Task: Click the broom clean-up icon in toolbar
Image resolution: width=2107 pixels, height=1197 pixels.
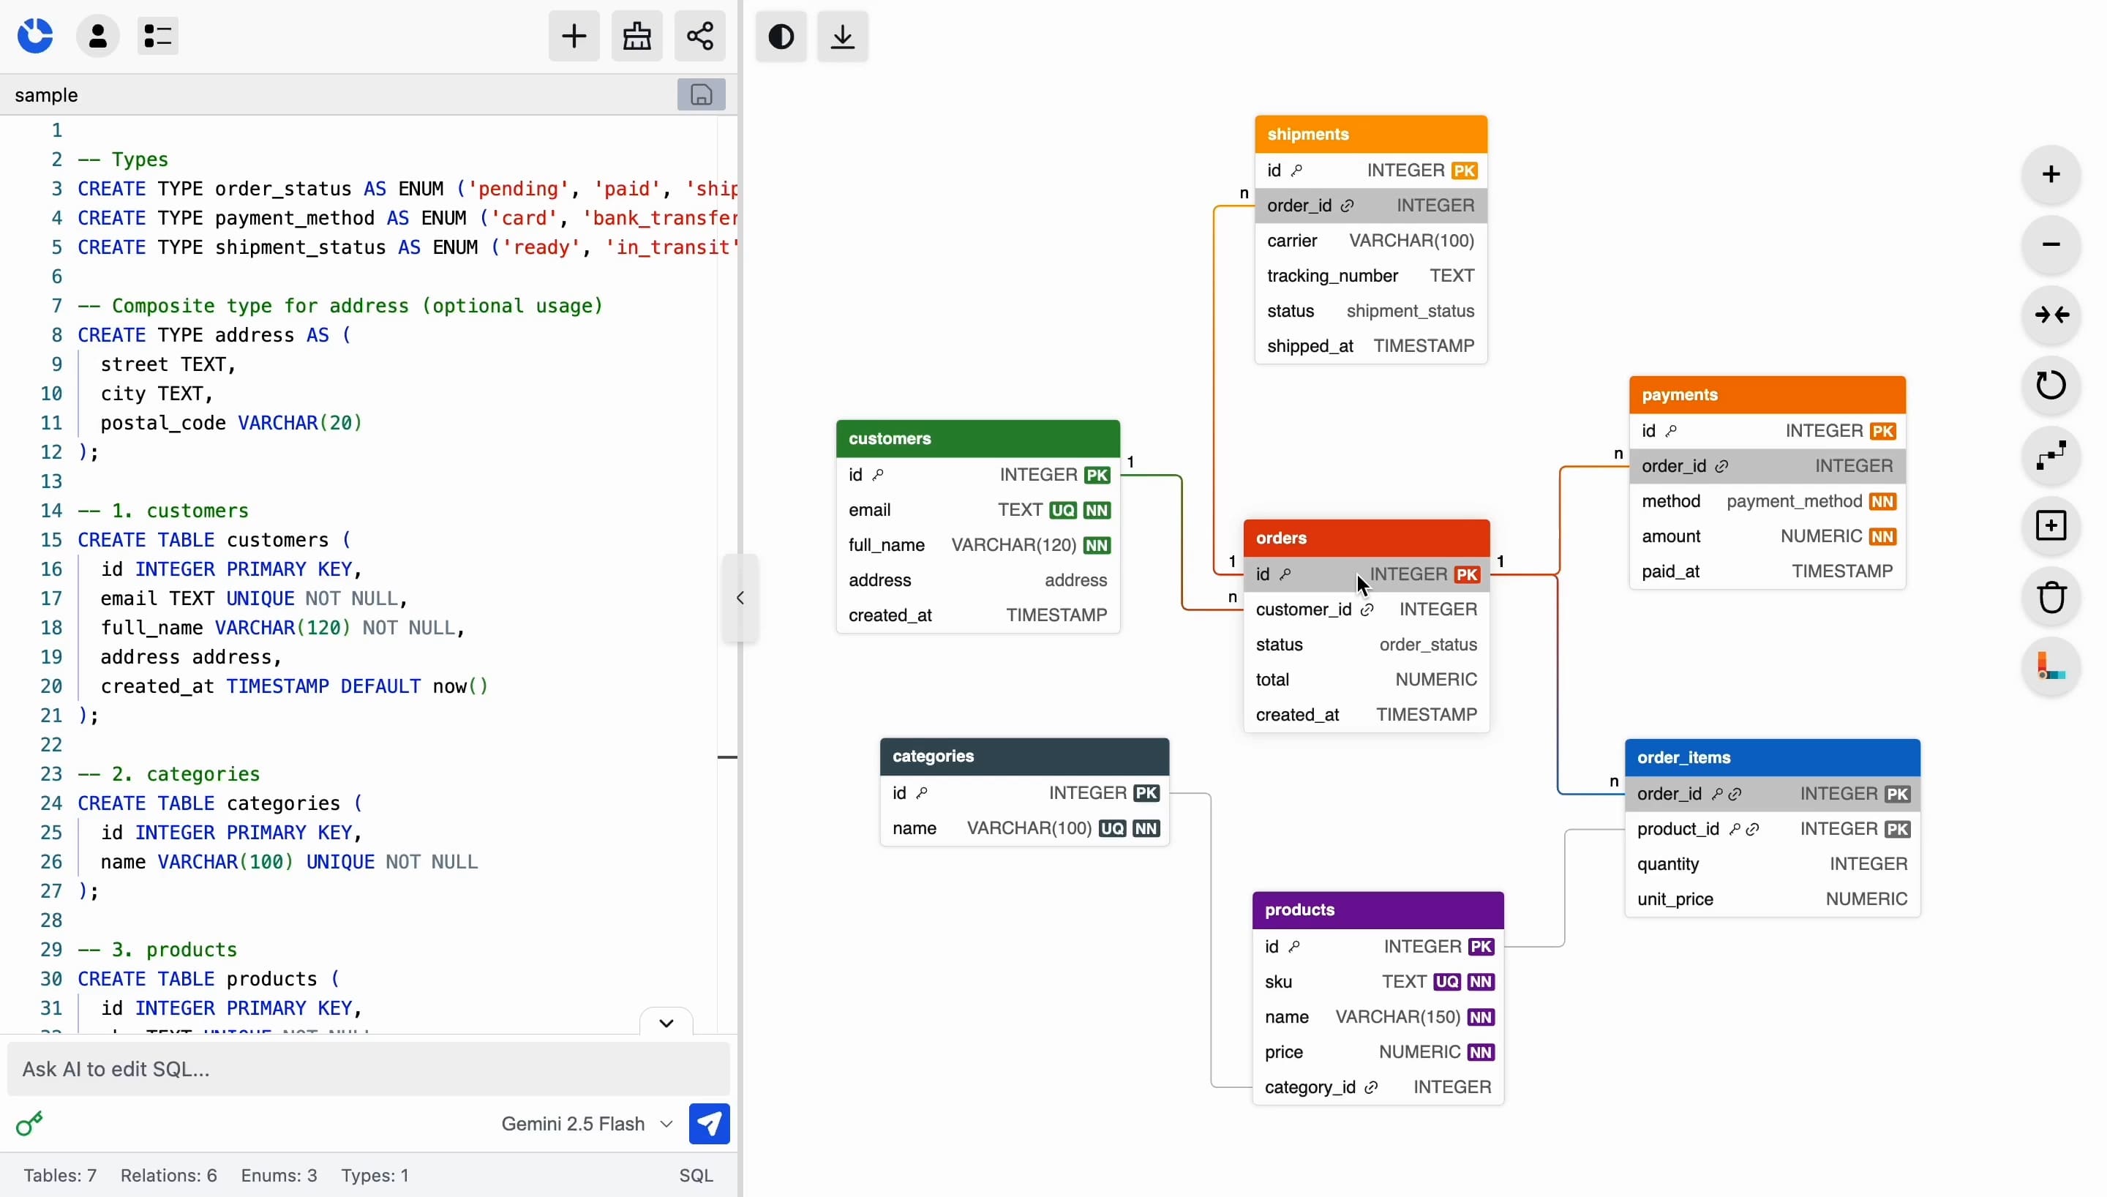Action: pos(637,36)
